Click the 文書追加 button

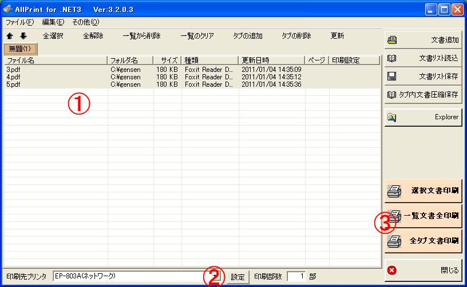point(423,40)
